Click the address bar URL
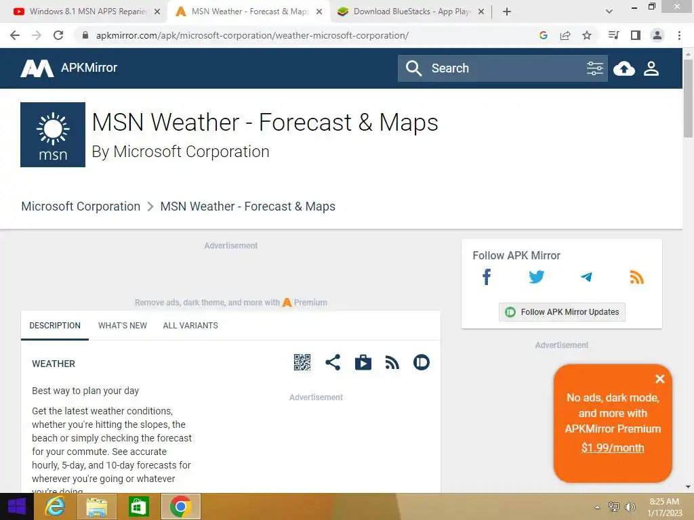694x520 pixels. [x=252, y=35]
